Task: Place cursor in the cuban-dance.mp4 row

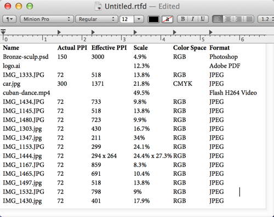Action: click(130, 93)
